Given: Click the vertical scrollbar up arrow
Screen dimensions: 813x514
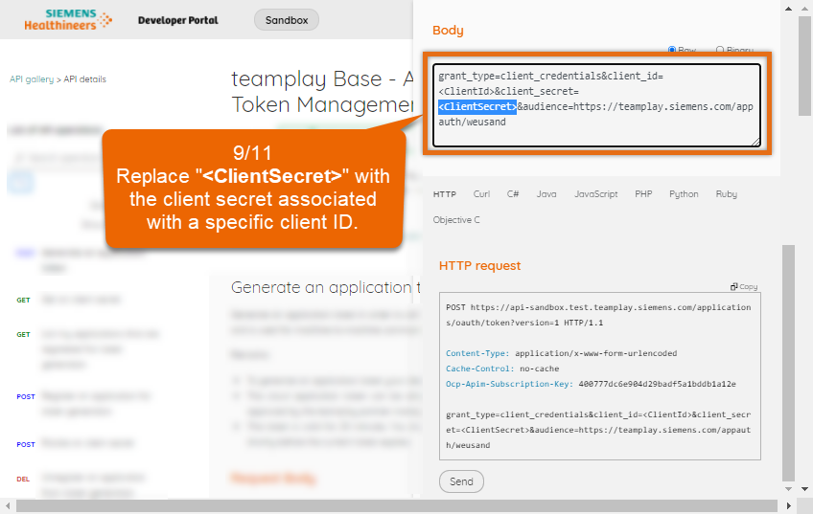Looking at the screenshot, I should click(x=804, y=8).
